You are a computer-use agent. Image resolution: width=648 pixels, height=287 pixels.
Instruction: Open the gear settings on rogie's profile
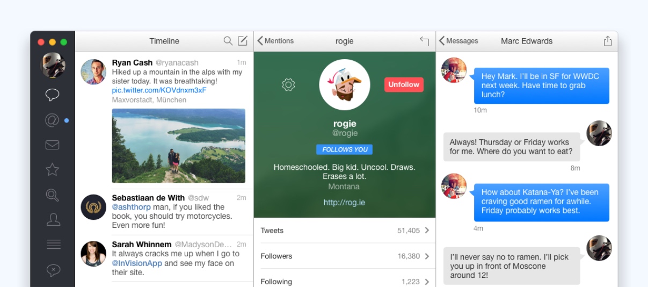[x=288, y=84]
